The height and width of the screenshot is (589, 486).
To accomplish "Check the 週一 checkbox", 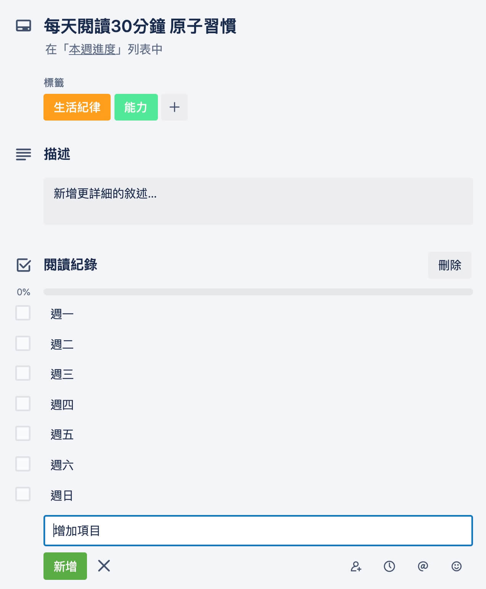I will click(x=23, y=313).
